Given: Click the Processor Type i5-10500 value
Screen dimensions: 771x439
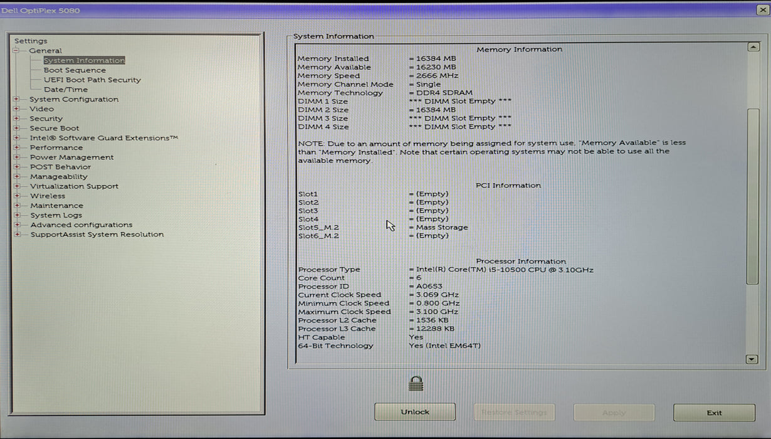Looking at the screenshot, I should pos(501,270).
